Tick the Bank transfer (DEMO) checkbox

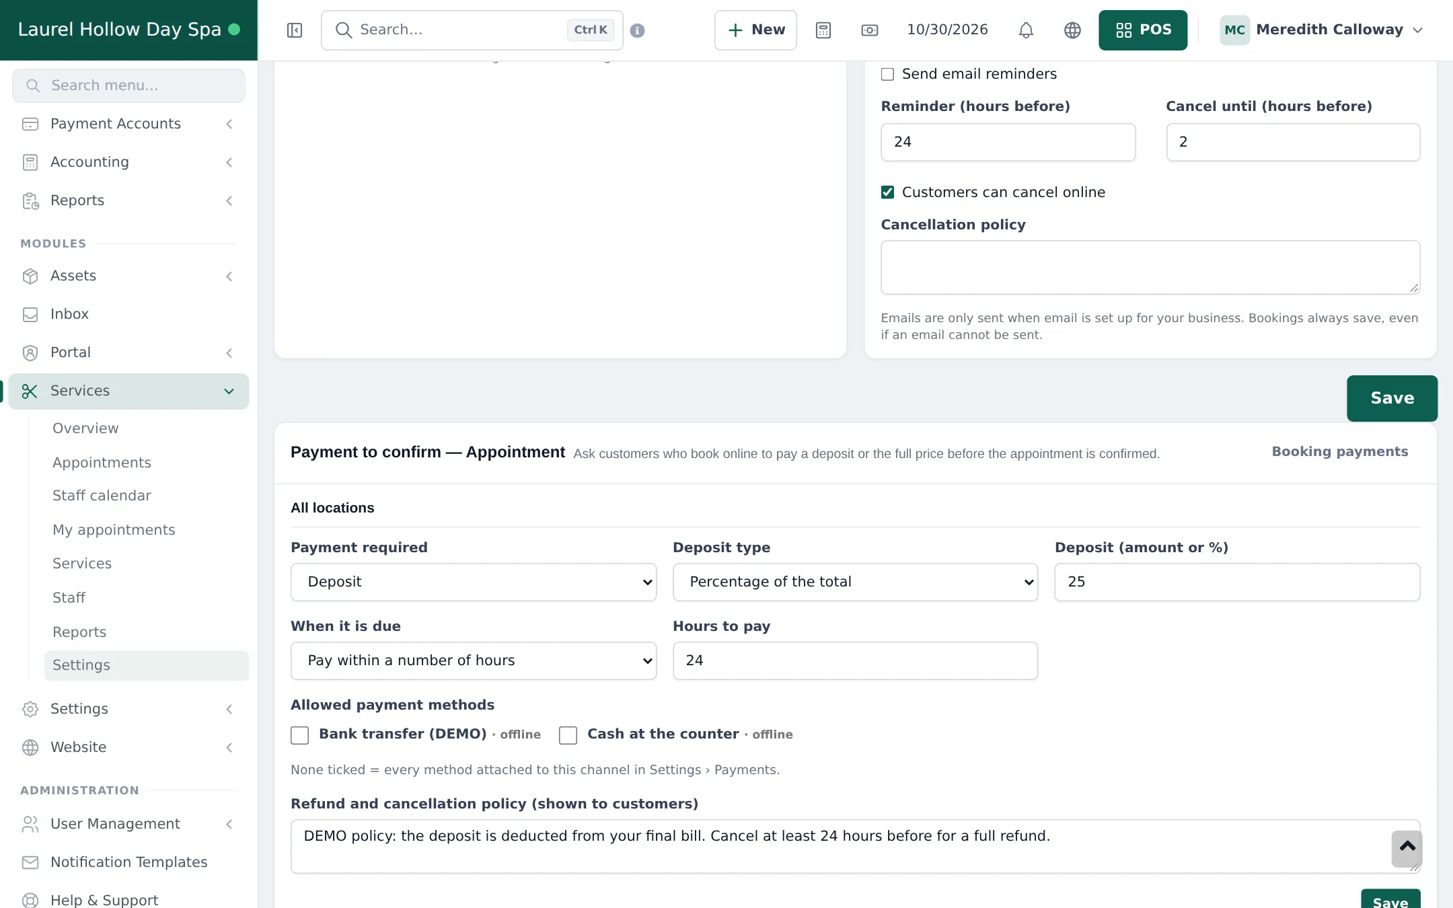pos(300,735)
